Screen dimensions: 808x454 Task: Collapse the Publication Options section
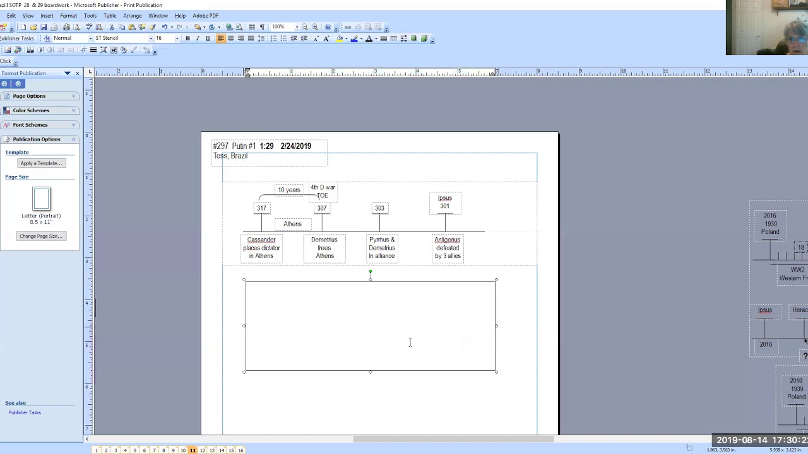pyautogui.click(x=39, y=139)
